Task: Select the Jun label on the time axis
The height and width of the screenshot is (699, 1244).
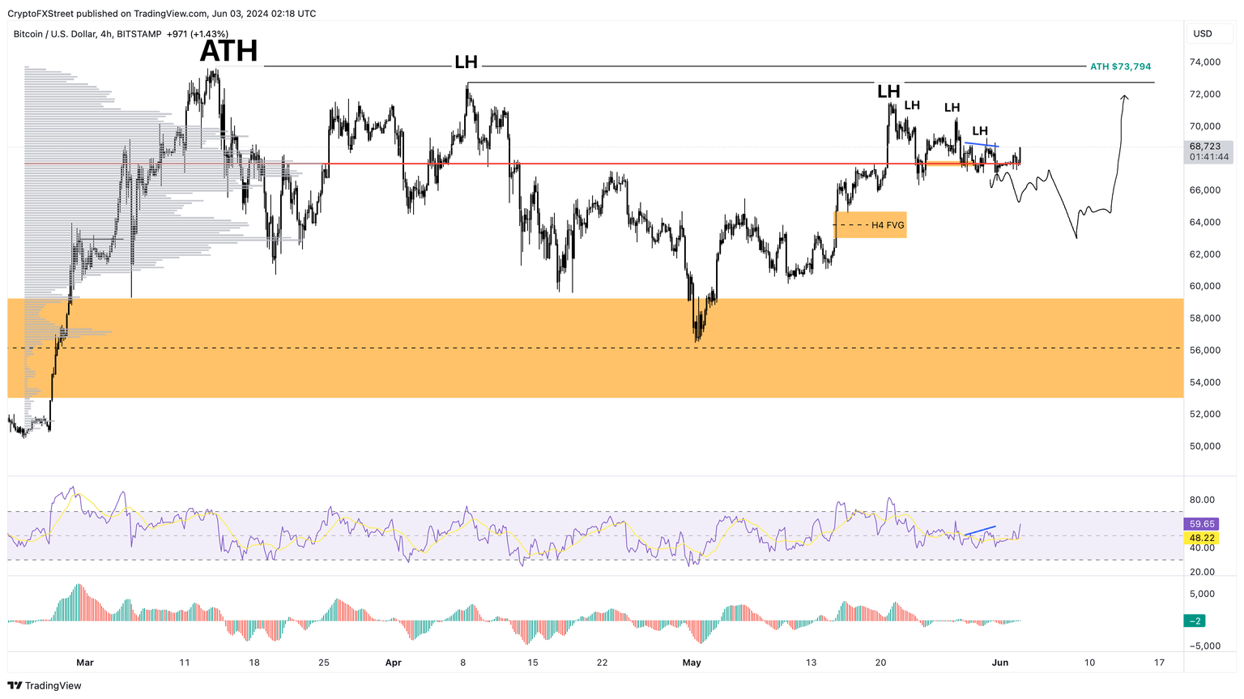Action: point(1002,663)
